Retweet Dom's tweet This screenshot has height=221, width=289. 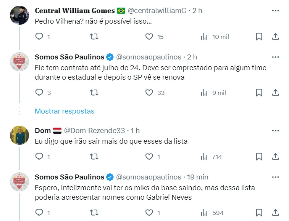coord(94,157)
